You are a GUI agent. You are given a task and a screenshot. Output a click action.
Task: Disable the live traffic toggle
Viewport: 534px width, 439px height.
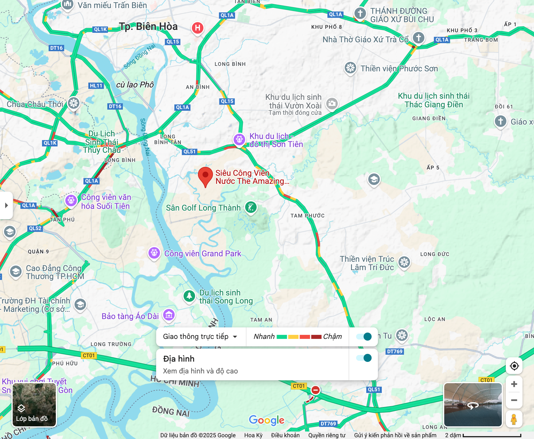coord(364,337)
